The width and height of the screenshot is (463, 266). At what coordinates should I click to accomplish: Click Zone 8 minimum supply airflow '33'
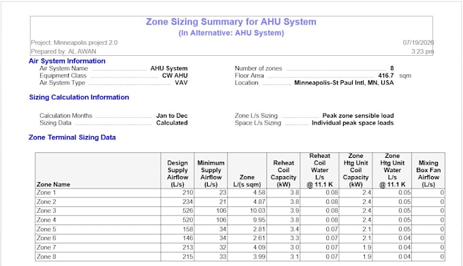coord(223,256)
